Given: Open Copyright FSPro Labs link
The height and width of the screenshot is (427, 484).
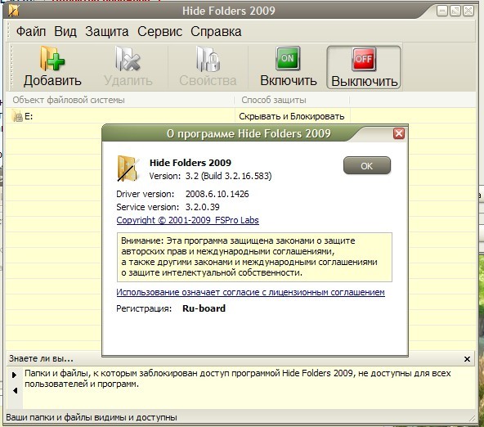Looking at the screenshot, I should click(x=188, y=220).
